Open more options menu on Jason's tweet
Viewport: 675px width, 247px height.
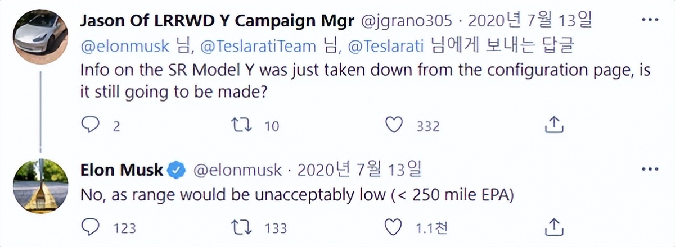650,21
